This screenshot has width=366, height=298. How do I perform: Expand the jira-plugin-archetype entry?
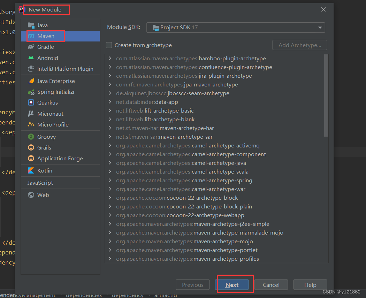pos(110,76)
